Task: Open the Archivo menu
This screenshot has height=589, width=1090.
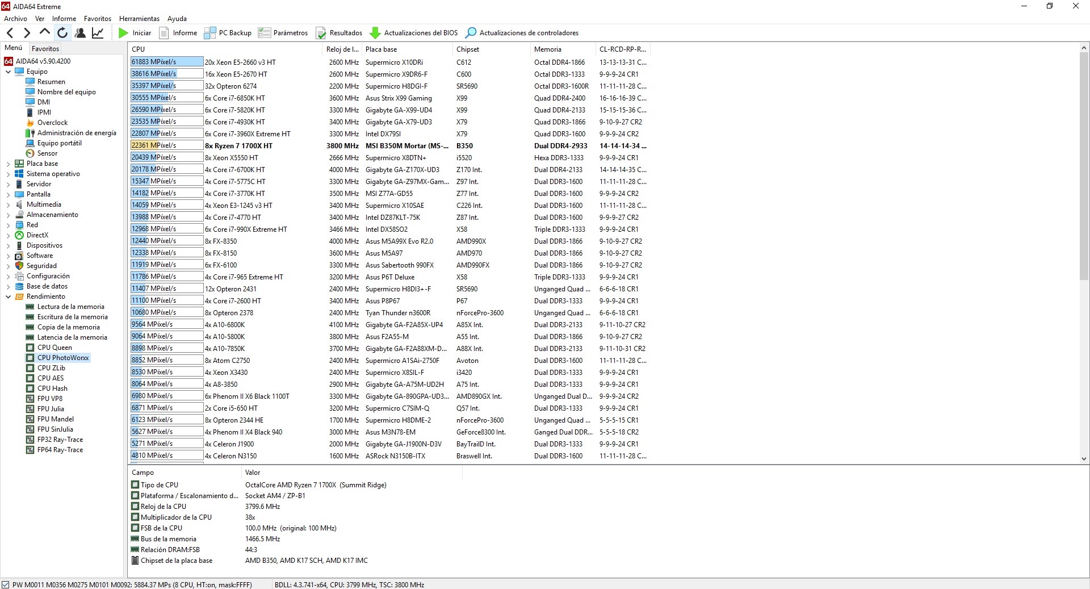Action: (x=15, y=19)
